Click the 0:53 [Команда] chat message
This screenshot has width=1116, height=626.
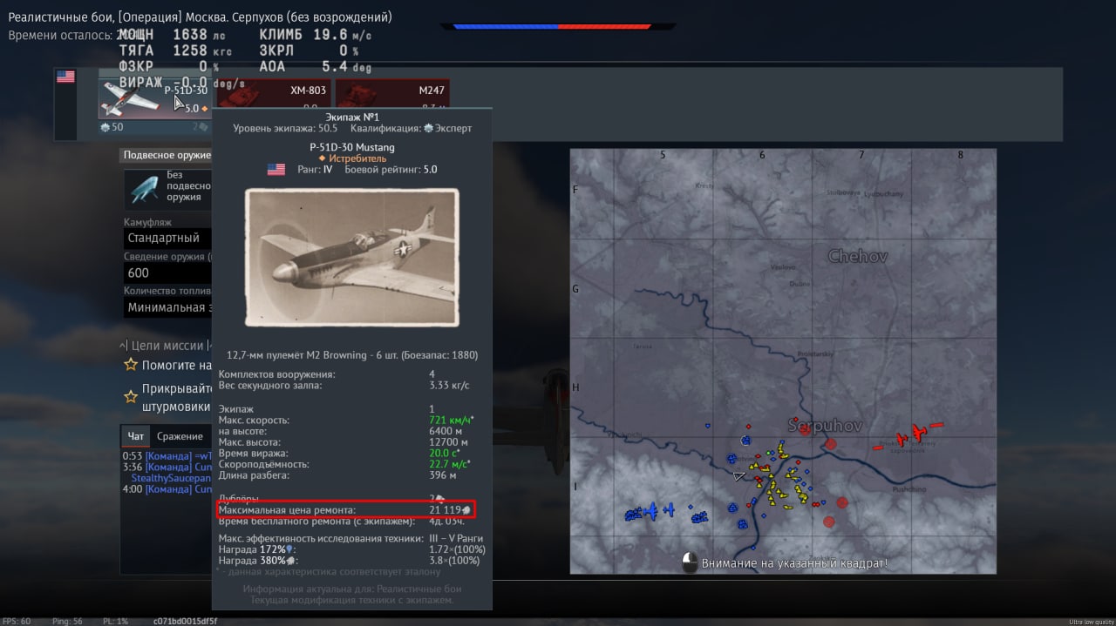coord(167,455)
